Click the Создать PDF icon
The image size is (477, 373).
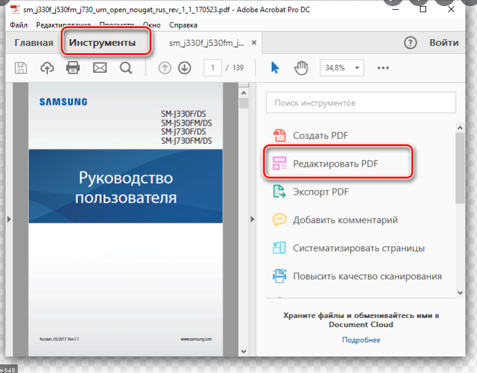click(x=279, y=135)
